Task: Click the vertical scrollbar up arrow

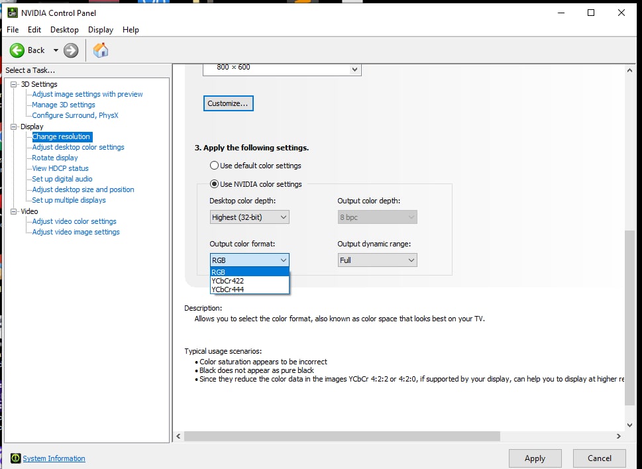Action: pos(629,70)
